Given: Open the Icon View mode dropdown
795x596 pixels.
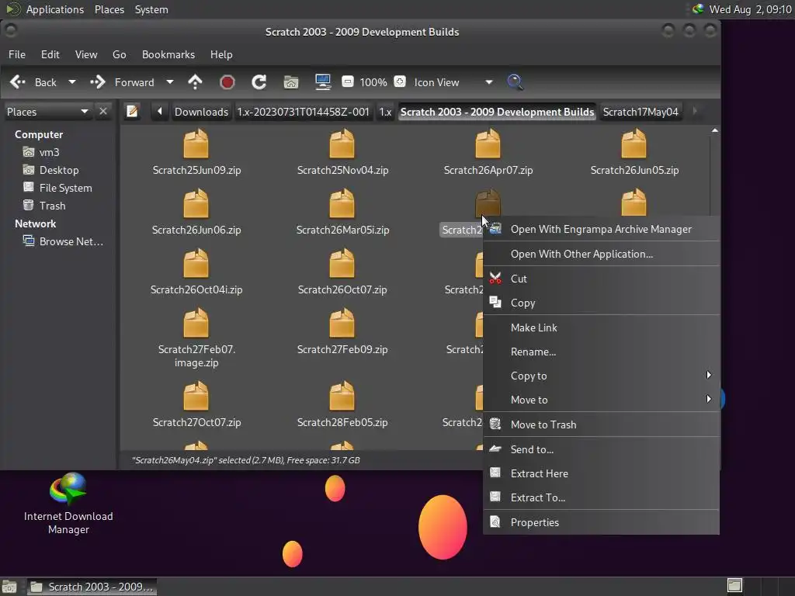Looking at the screenshot, I should 453,82.
